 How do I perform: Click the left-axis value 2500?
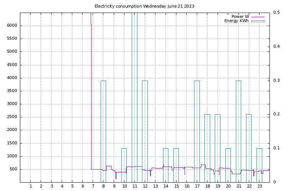coord(12,117)
